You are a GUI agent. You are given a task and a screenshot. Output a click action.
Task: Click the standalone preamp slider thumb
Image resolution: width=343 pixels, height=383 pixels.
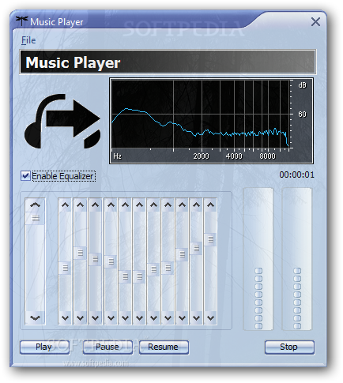(x=36, y=218)
